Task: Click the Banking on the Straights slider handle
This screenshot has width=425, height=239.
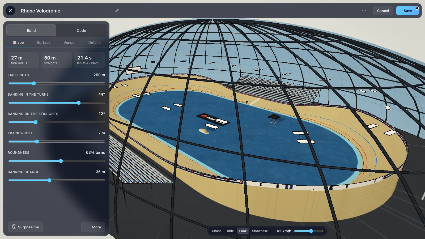Action: tap(36, 122)
